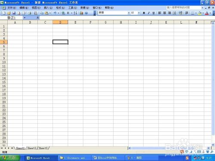This screenshot has width=215, height=161.
Task: Select row header 5
Action: coord(4,42)
